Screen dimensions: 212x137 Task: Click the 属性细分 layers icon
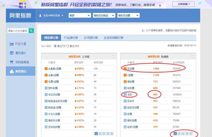[x=11, y=53]
